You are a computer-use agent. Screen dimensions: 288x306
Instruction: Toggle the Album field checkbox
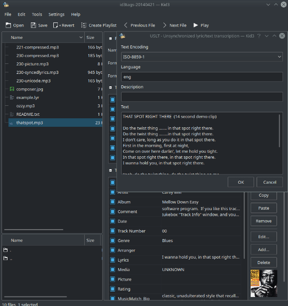113,202
